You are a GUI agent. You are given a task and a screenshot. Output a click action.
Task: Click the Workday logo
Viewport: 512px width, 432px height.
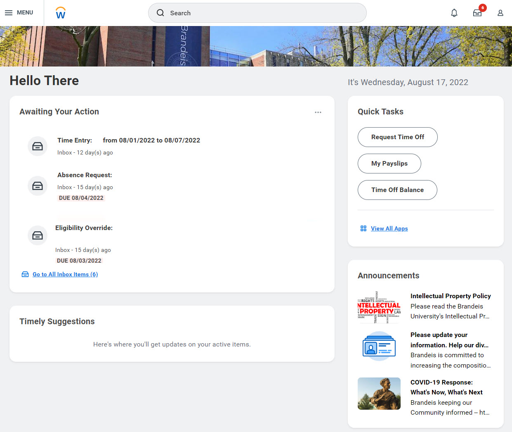click(61, 13)
